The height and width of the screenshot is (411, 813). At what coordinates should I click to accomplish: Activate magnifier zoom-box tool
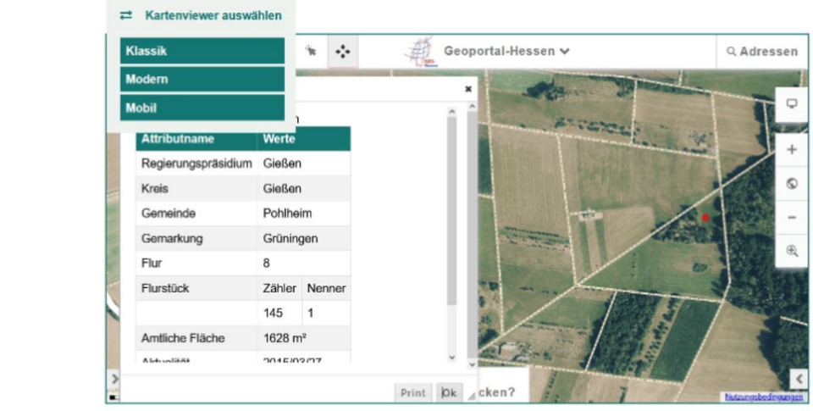[x=792, y=251]
